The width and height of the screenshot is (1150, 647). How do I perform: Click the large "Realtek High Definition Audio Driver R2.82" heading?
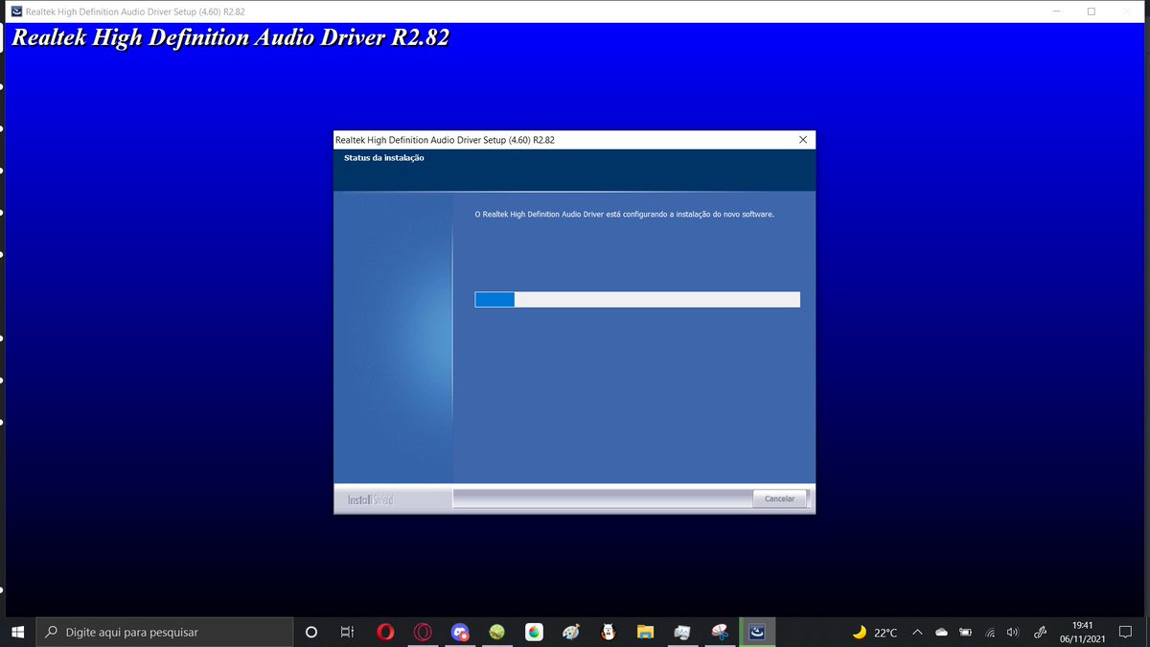(230, 38)
